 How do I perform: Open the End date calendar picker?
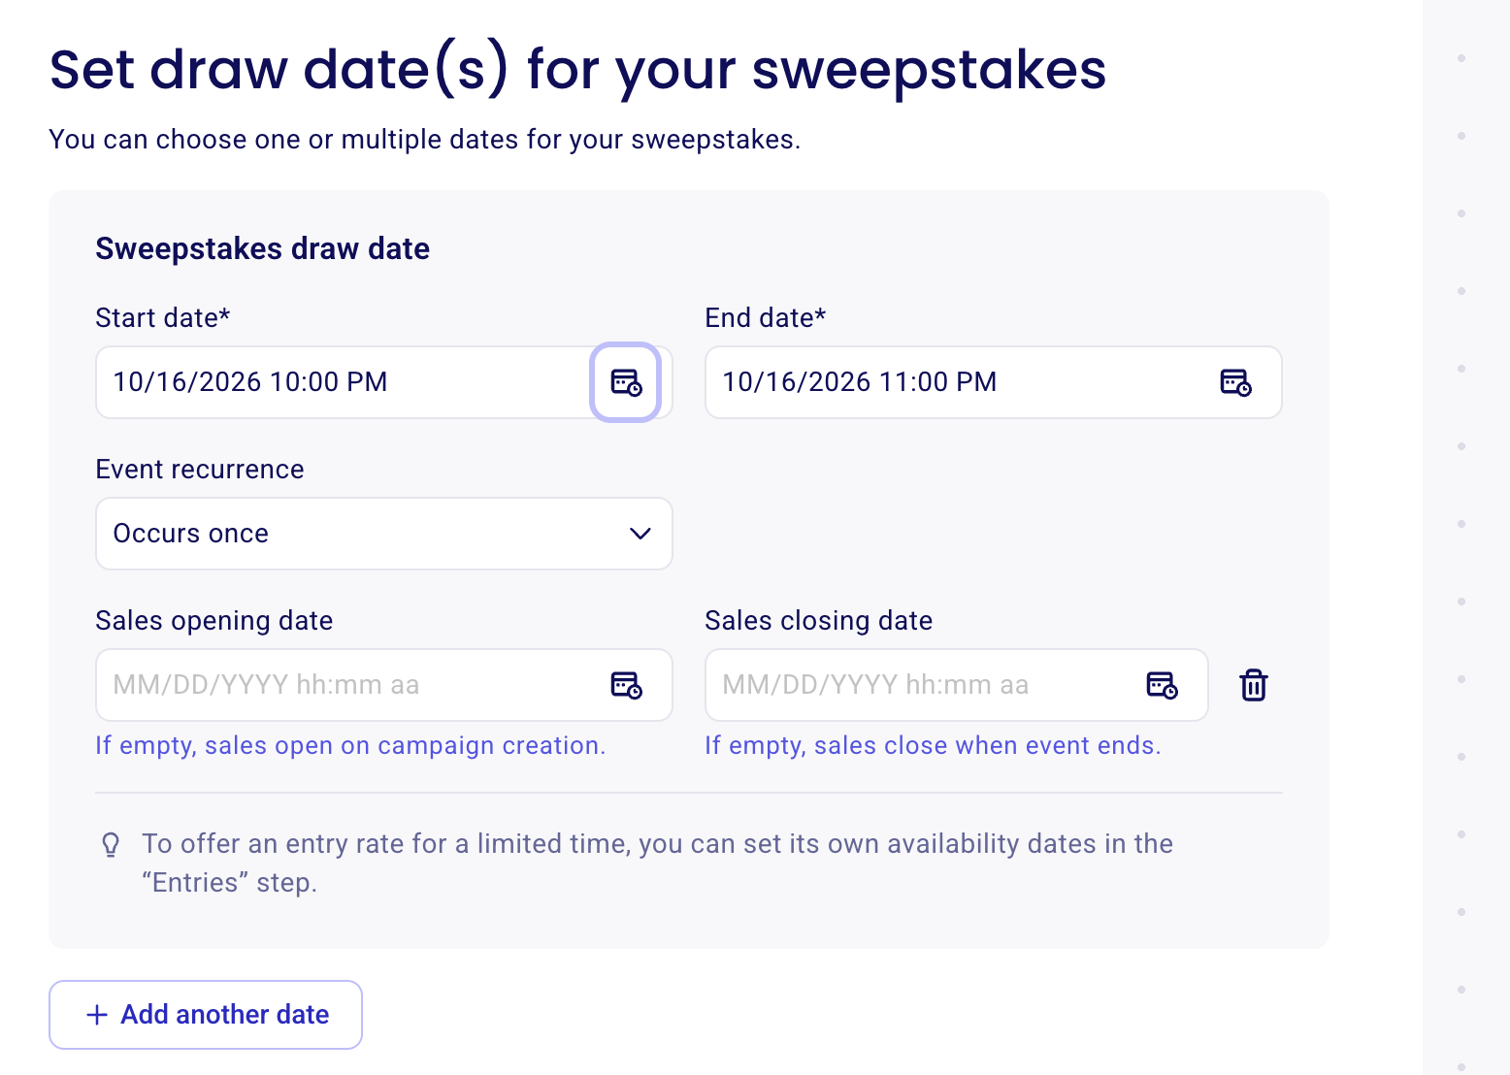(x=1235, y=382)
